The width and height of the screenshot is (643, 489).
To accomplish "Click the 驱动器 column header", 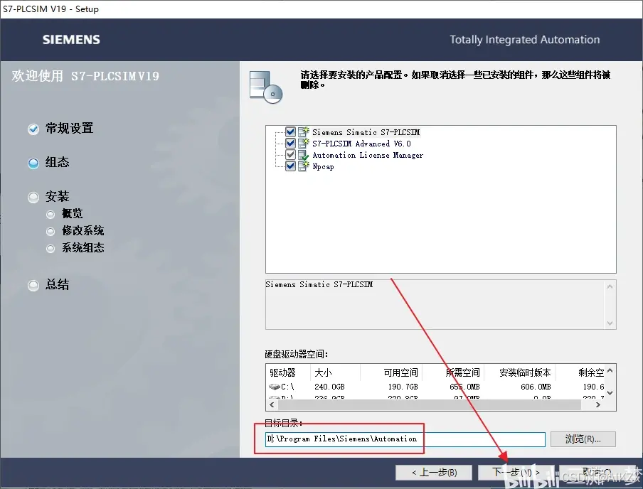I will tap(287, 372).
